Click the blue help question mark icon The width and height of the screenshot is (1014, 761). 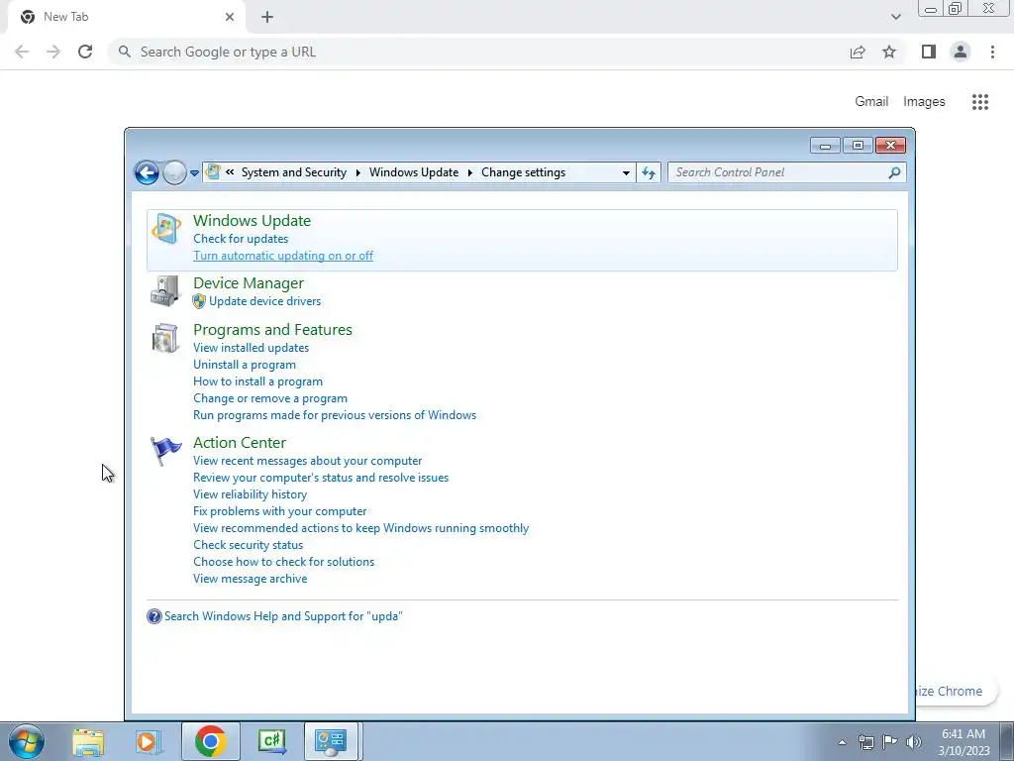(153, 616)
